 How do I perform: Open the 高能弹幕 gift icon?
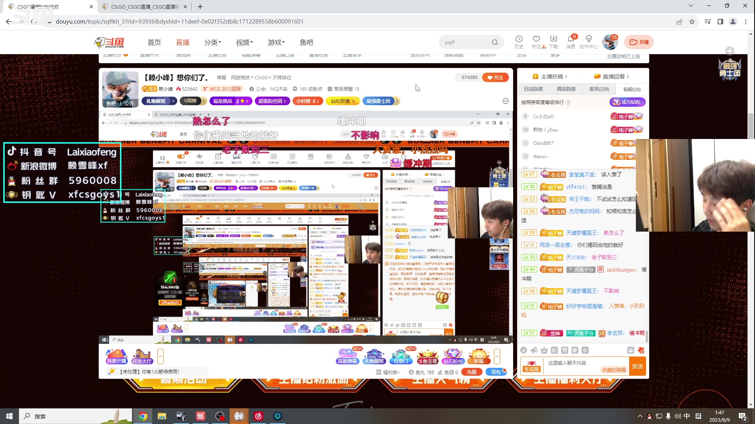pyautogui.click(x=348, y=356)
